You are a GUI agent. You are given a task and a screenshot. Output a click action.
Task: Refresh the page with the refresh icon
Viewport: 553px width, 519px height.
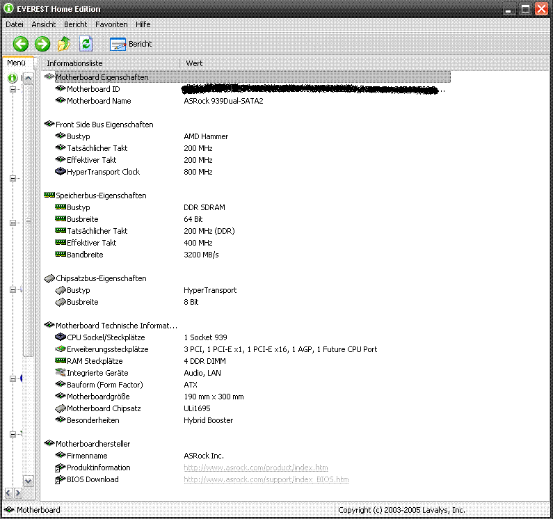point(86,44)
